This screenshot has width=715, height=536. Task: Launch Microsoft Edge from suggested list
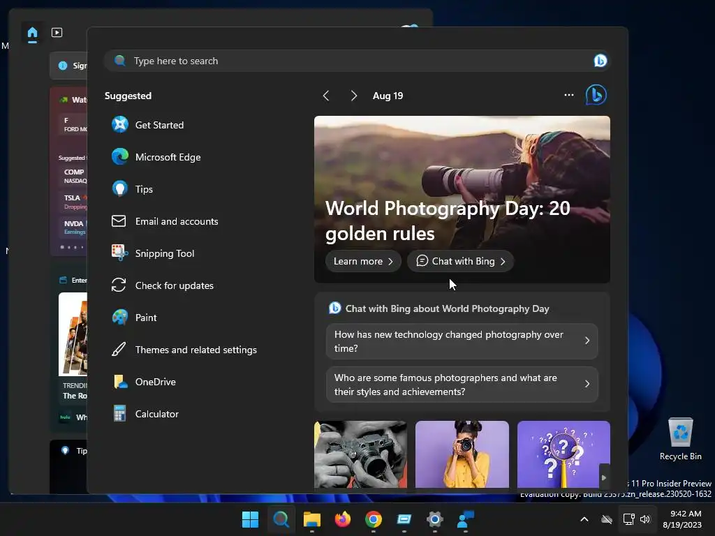[x=120, y=157]
